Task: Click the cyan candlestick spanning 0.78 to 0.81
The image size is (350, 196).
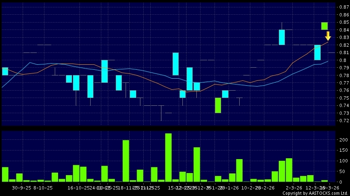Action: point(175,64)
